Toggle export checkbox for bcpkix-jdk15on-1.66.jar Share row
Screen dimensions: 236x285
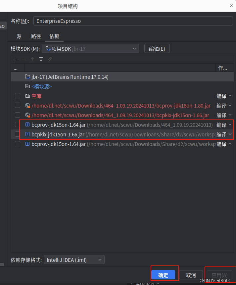tap(18, 134)
